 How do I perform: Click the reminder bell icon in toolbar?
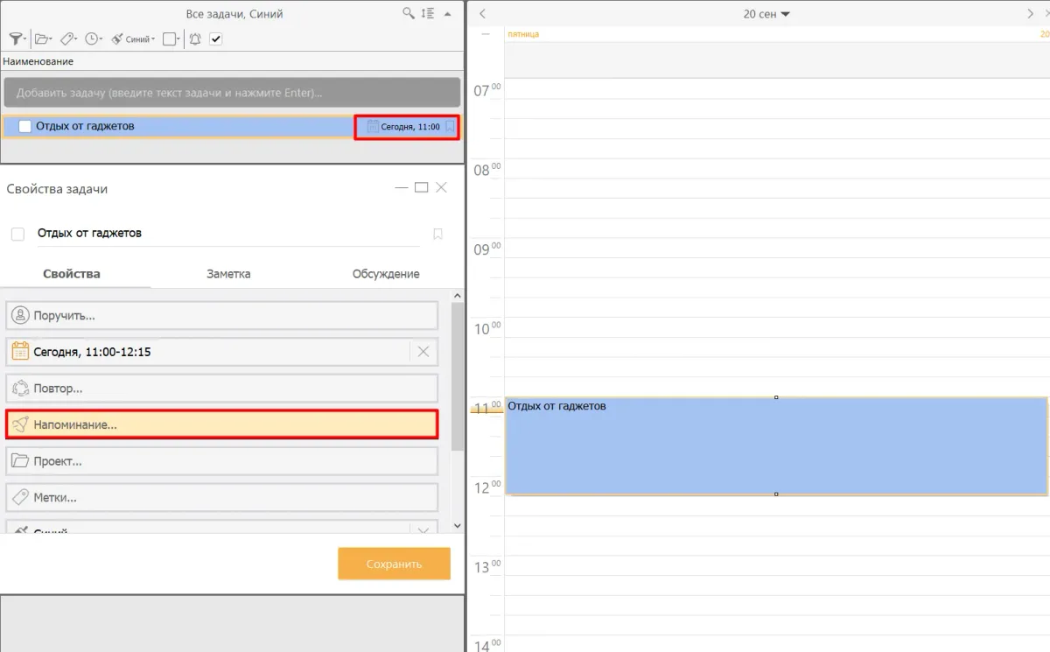[194, 39]
